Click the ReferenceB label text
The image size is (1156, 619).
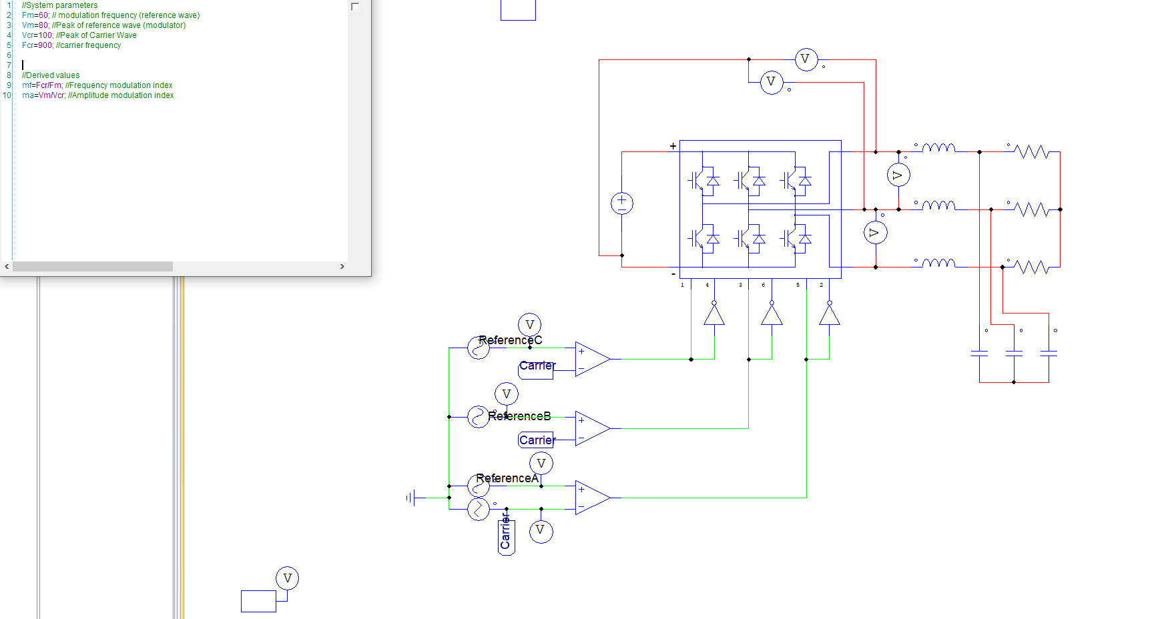(519, 416)
